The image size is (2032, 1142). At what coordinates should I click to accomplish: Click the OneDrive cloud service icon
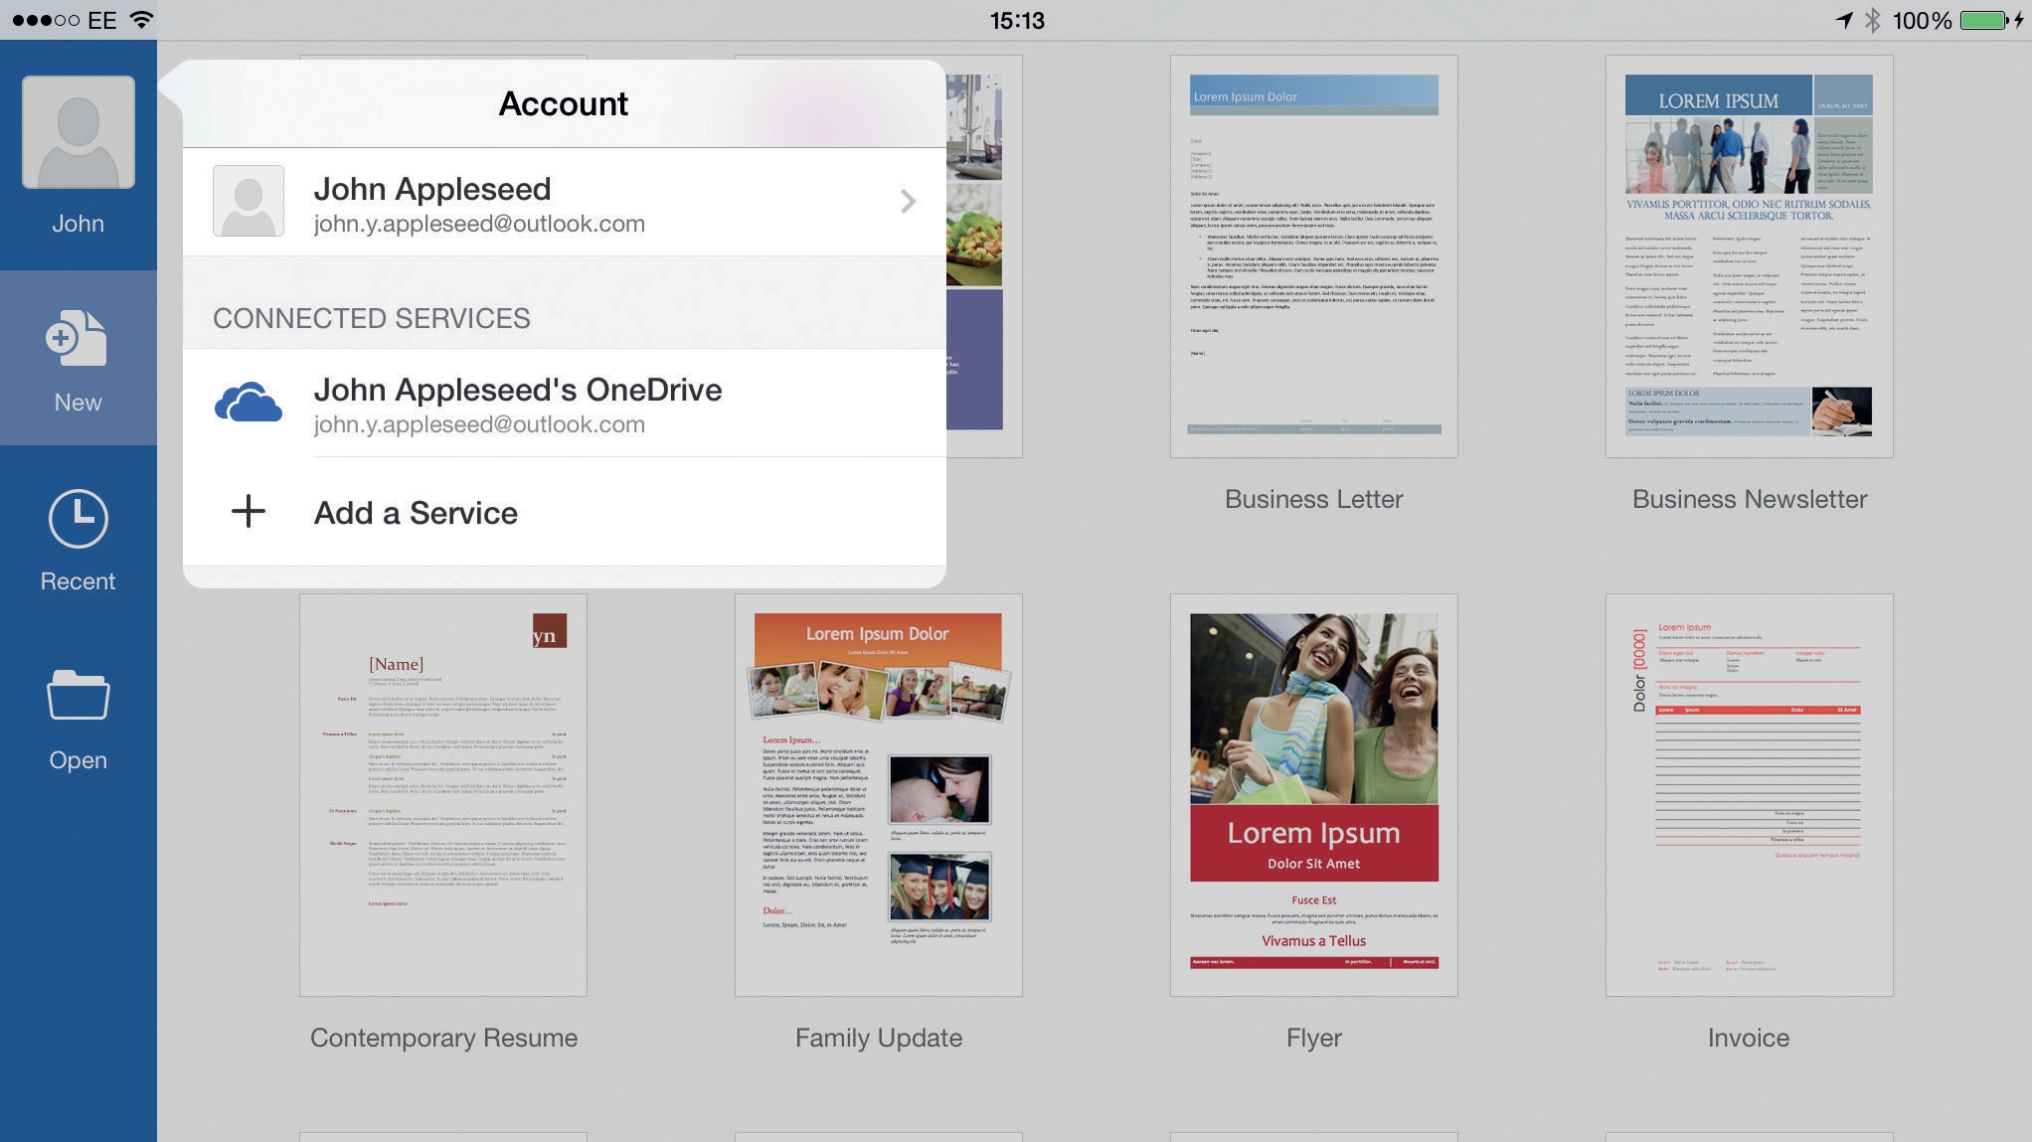249,403
